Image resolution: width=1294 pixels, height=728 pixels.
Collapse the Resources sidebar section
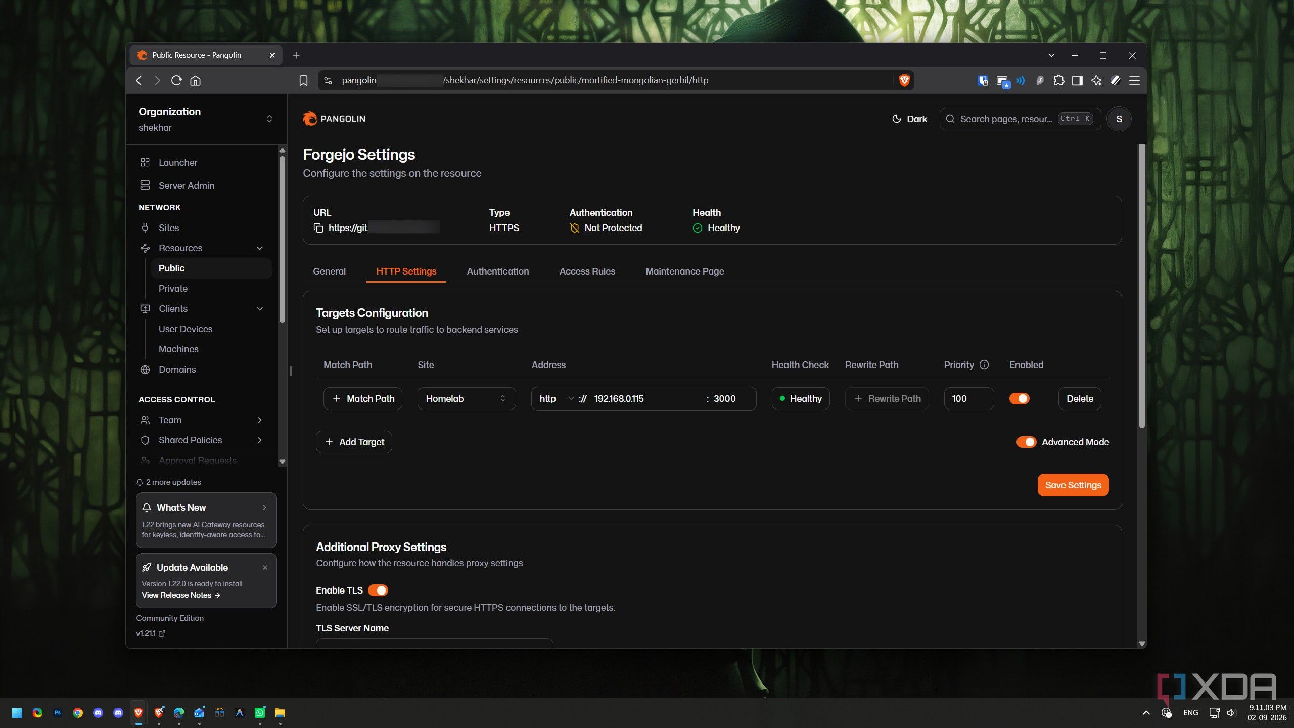pyautogui.click(x=260, y=248)
